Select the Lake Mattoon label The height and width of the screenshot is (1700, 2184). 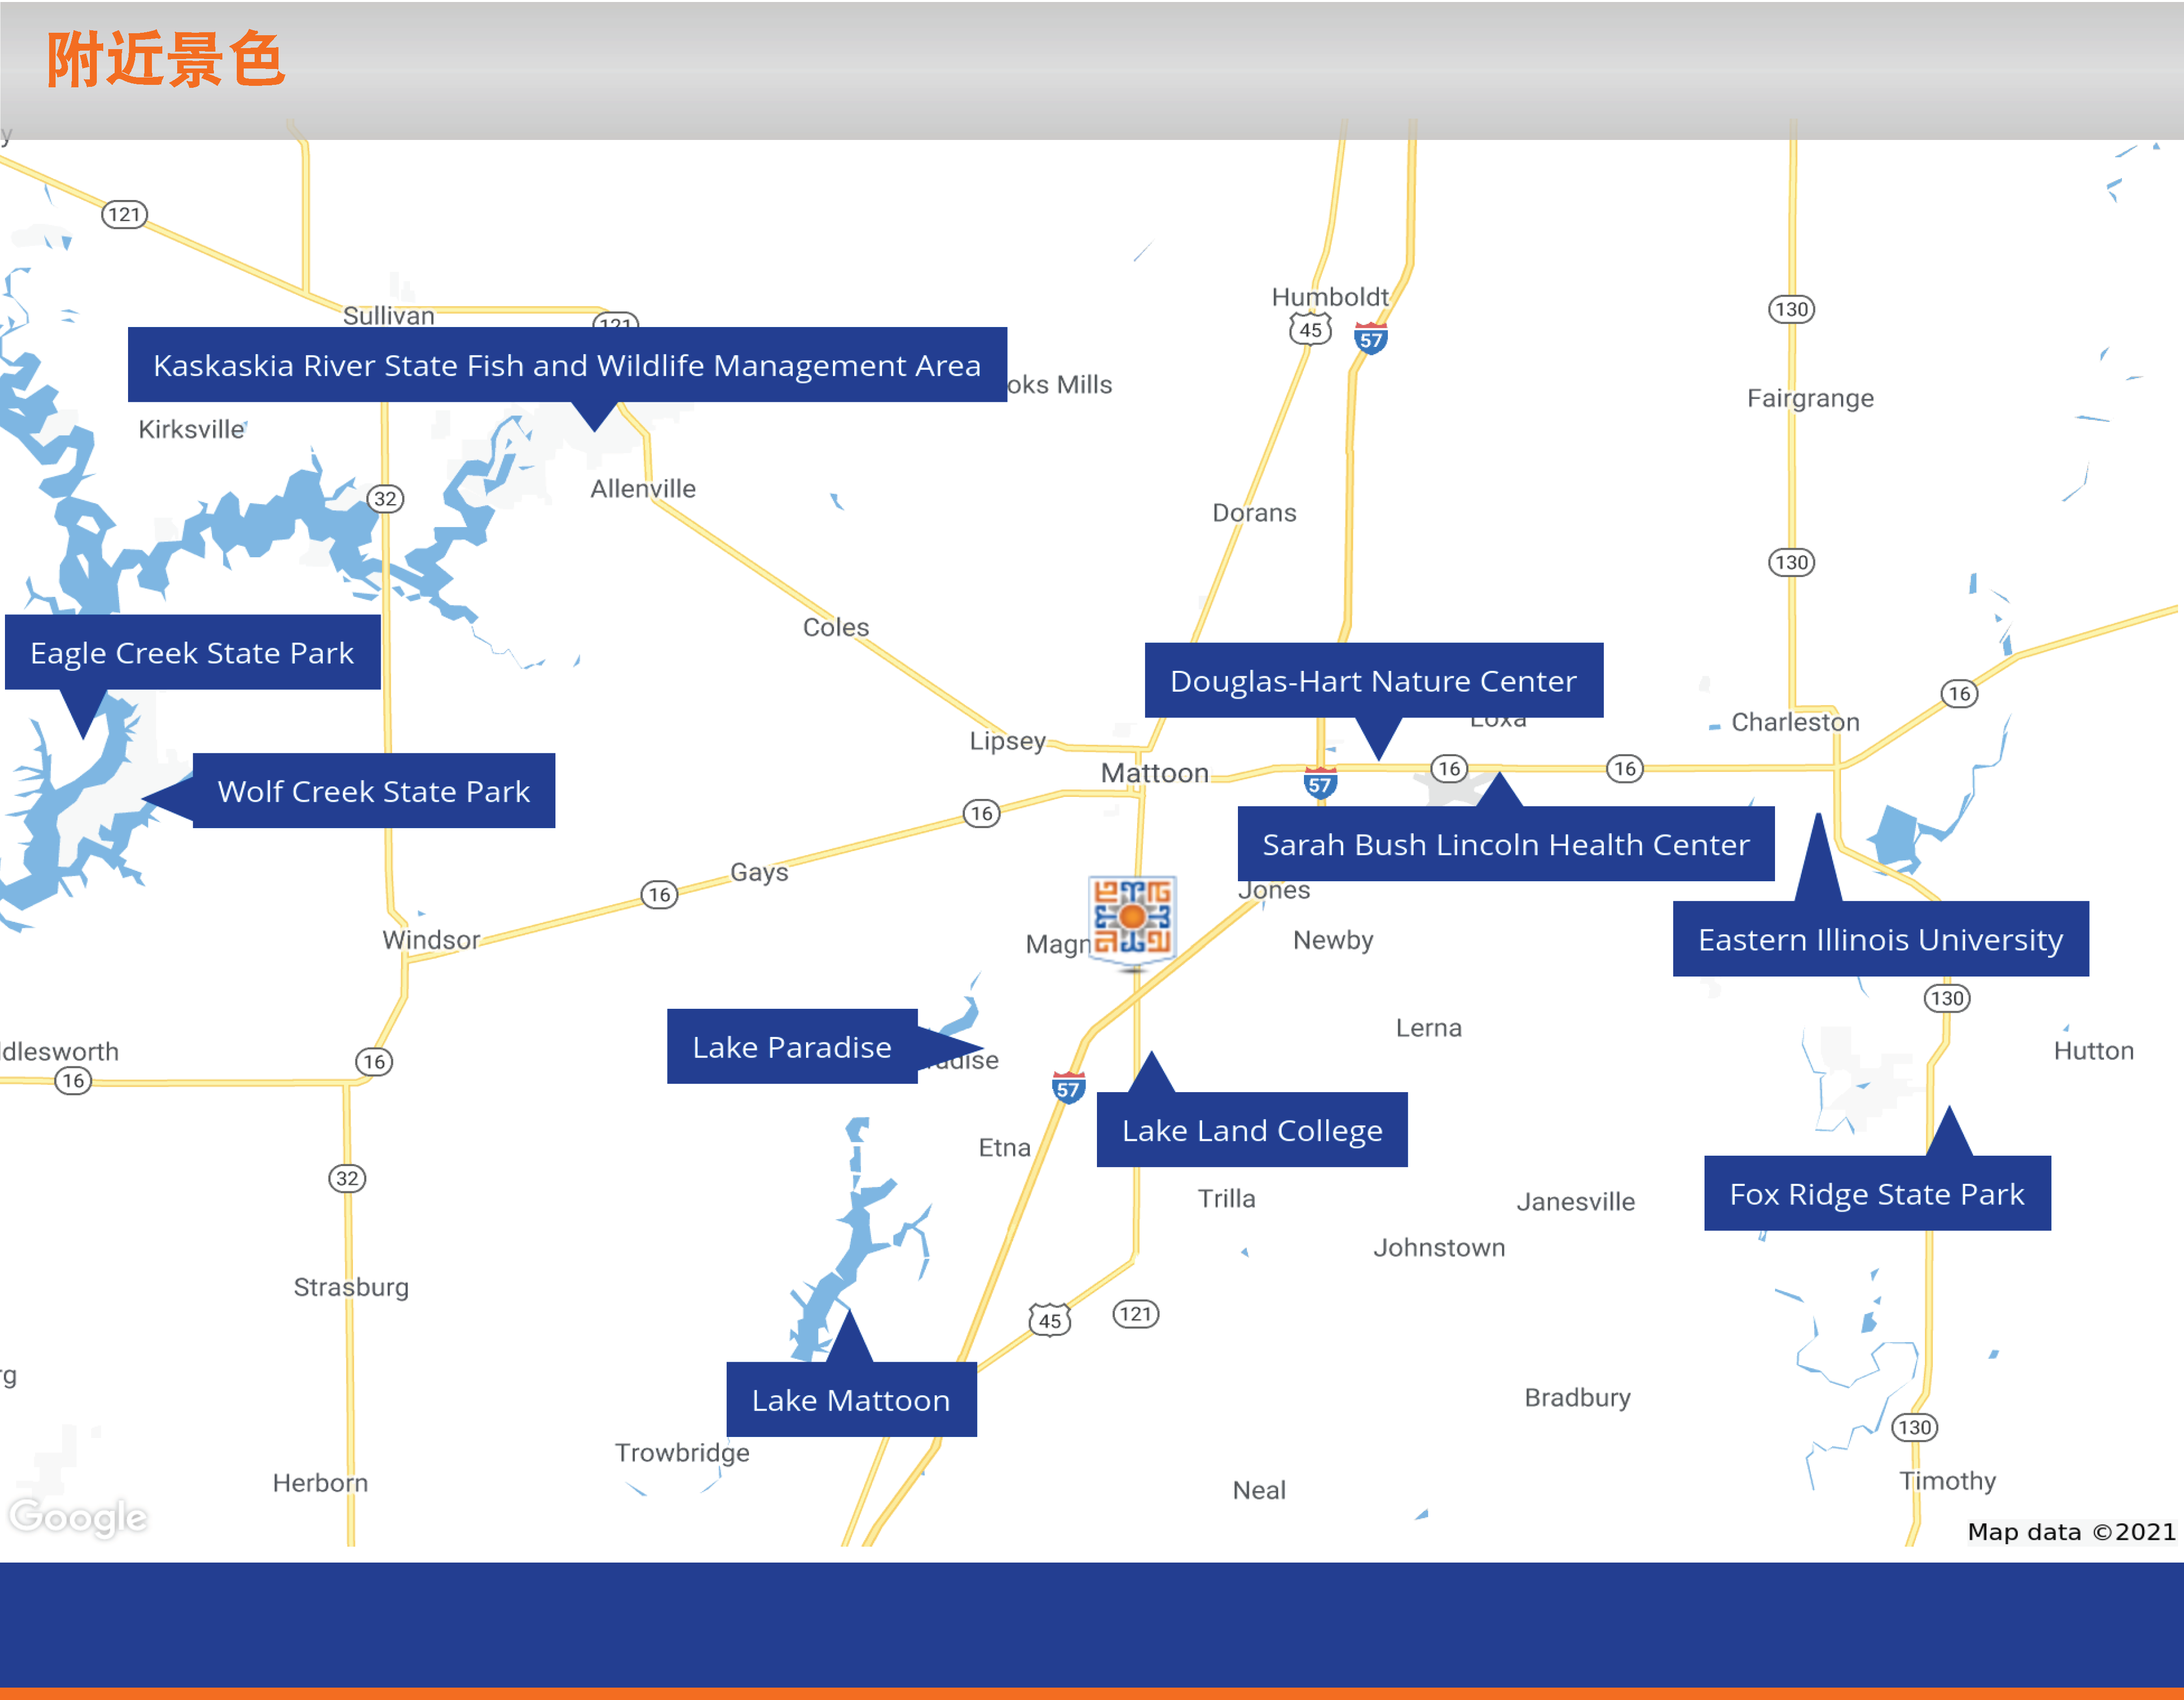click(851, 1399)
